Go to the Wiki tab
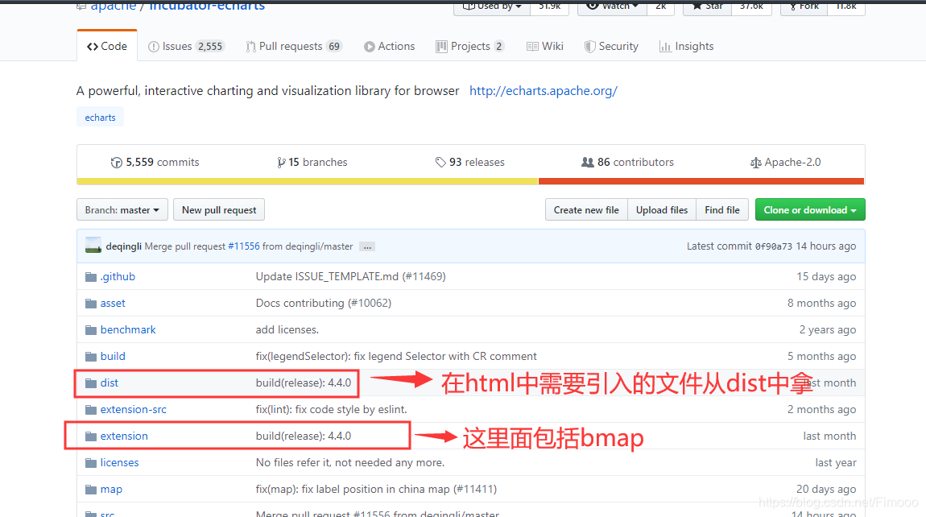 point(544,46)
